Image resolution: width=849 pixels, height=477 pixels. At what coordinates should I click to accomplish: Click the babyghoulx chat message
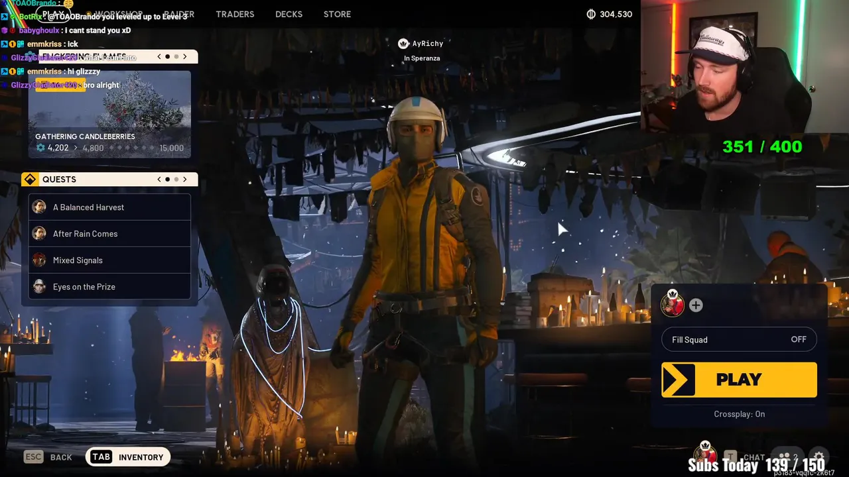pyautogui.click(x=66, y=30)
